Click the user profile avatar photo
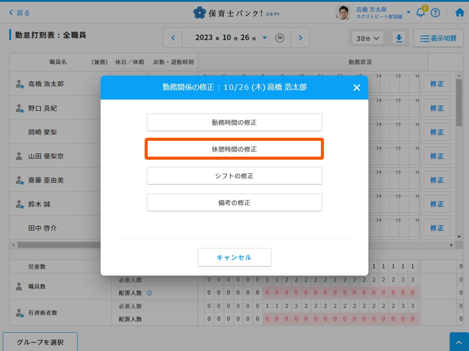The height and width of the screenshot is (351, 469). pyautogui.click(x=343, y=13)
